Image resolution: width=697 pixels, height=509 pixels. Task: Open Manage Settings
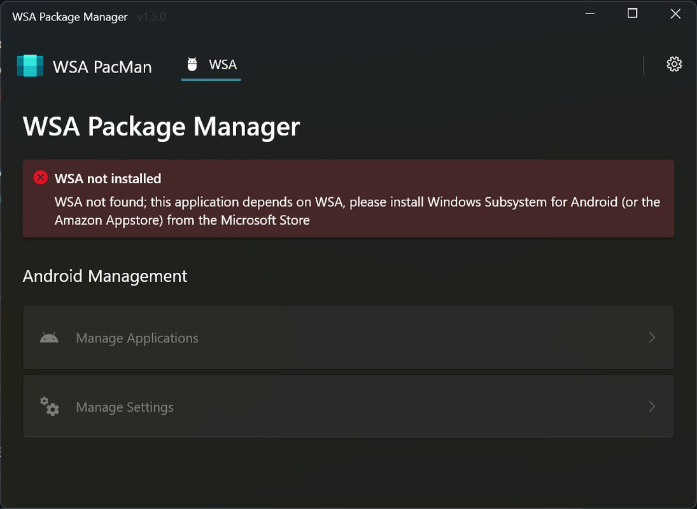[349, 407]
